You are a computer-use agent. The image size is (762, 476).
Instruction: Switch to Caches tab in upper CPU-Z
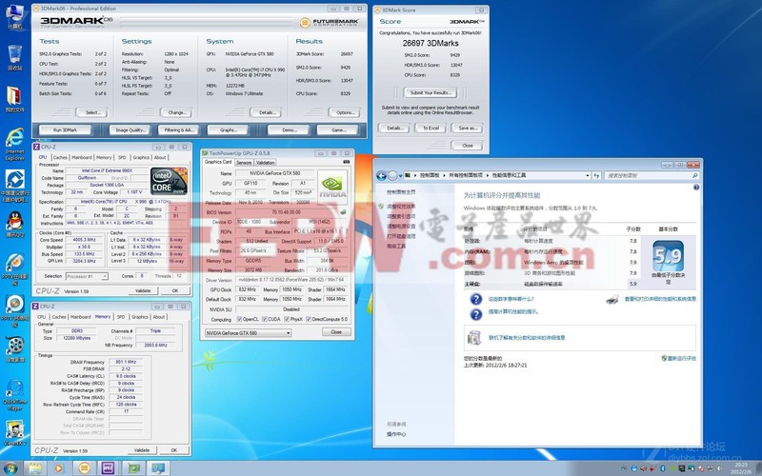[x=60, y=157]
